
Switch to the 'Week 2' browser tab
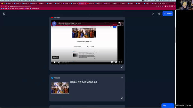tap(9, 4)
